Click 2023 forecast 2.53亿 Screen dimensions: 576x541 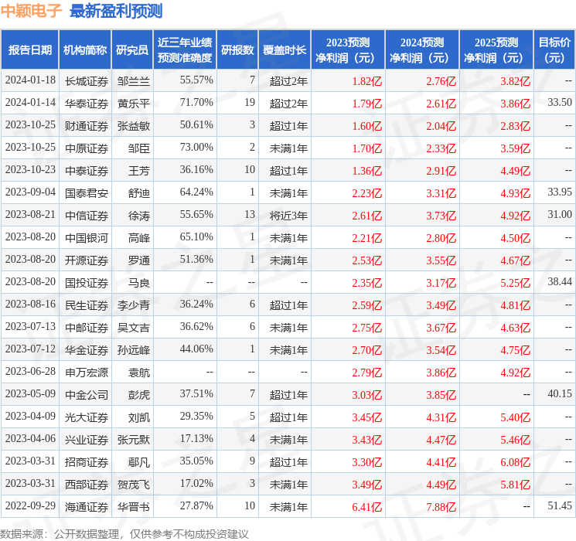tap(366, 260)
